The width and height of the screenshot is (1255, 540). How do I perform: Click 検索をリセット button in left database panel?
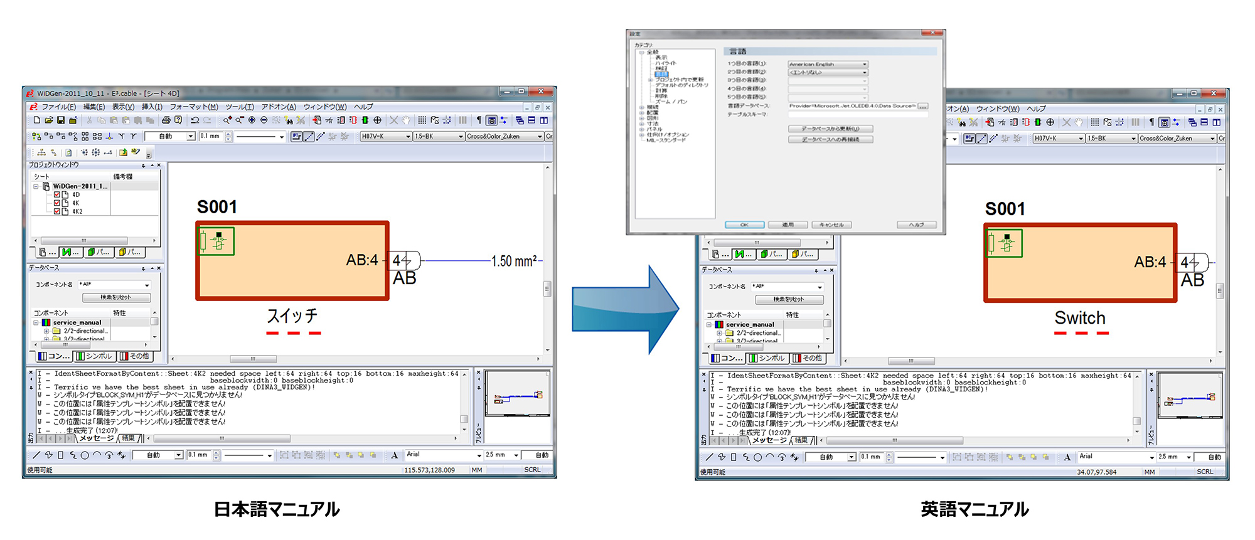tap(116, 297)
